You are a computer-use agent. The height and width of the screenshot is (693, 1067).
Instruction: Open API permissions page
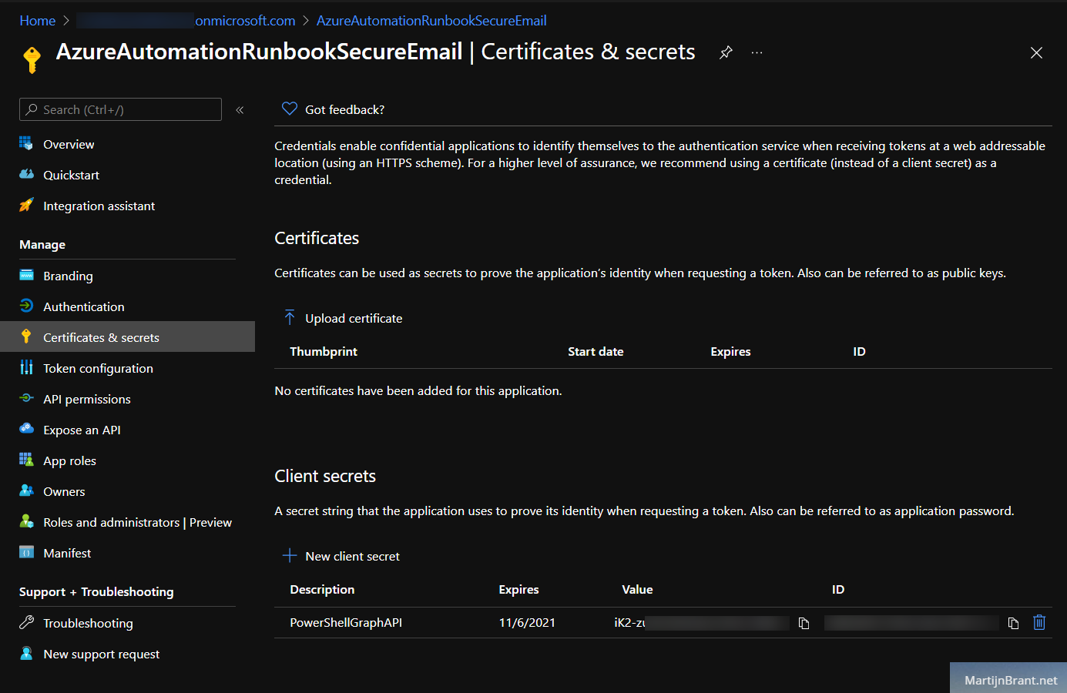[87, 399]
